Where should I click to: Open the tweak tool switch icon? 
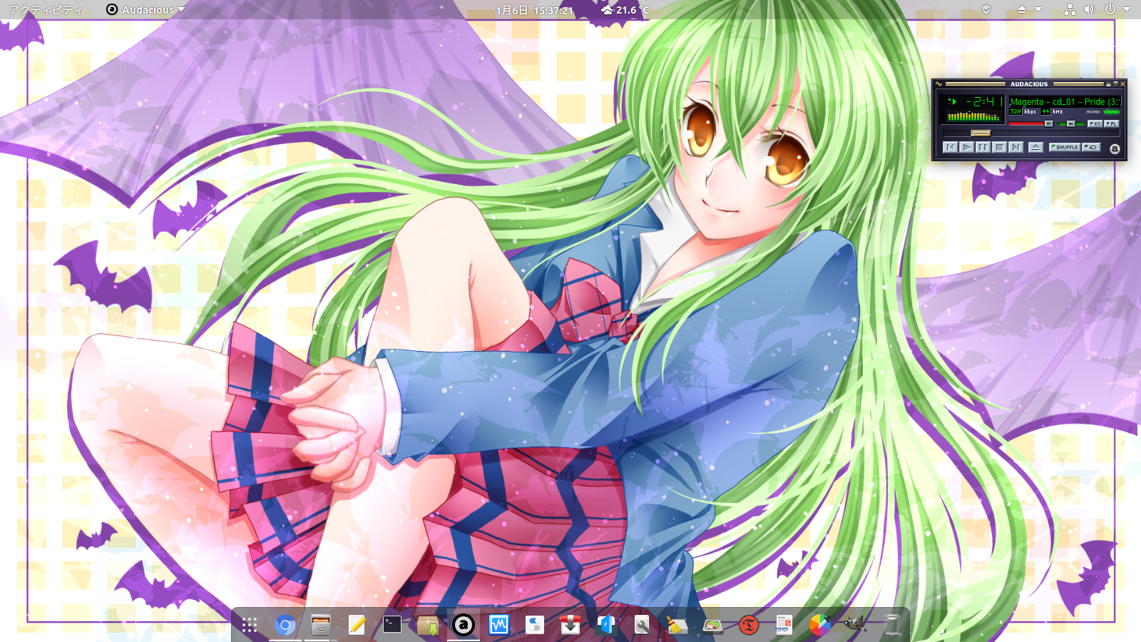pyautogui.click(x=534, y=626)
